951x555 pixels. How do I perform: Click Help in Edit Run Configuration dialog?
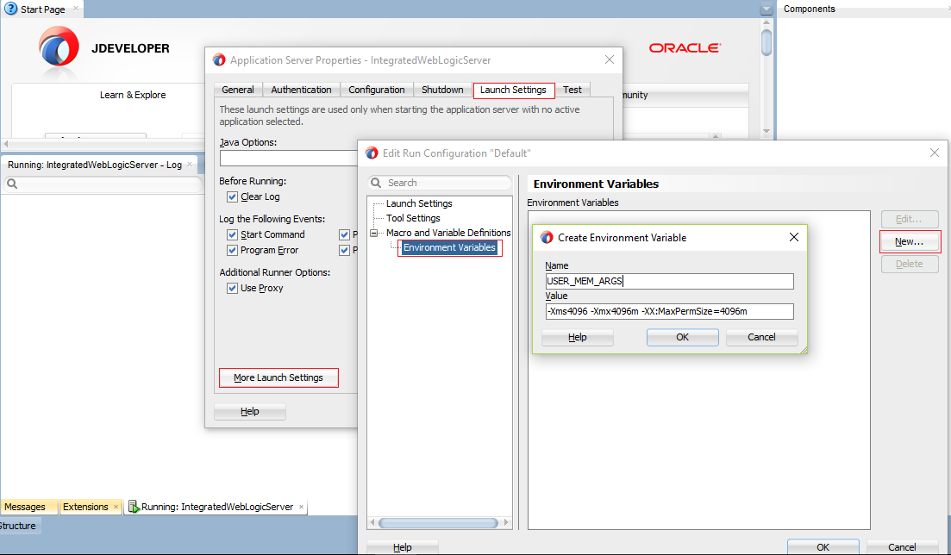[402, 547]
